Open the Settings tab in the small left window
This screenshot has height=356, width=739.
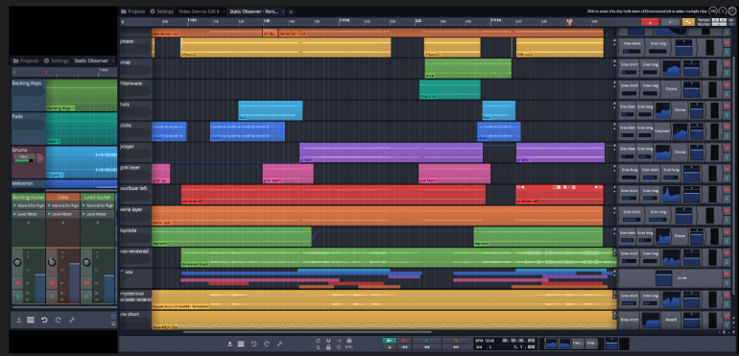coord(57,60)
